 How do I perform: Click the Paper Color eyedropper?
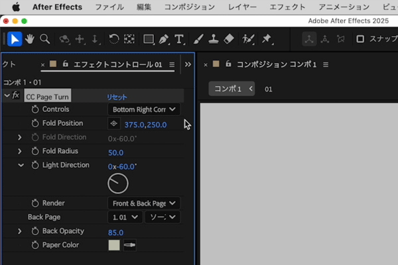tap(130, 245)
